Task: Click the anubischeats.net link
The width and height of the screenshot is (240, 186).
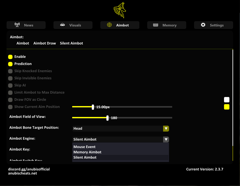Action: pyautogui.click(x=22, y=173)
